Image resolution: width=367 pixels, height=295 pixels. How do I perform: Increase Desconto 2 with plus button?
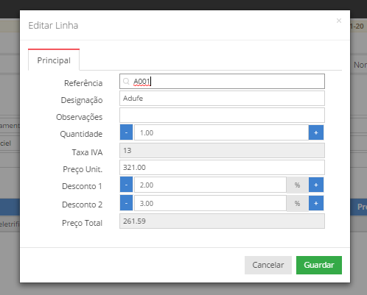click(316, 203)
